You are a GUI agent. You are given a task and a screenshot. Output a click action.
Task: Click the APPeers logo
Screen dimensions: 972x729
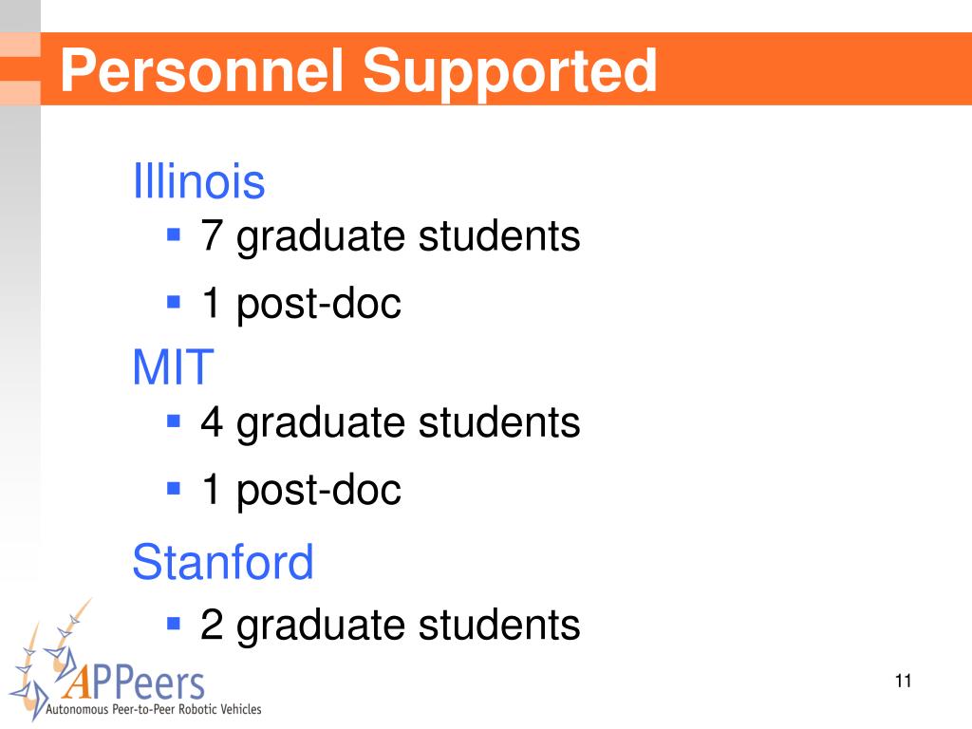tap(135, 661)
